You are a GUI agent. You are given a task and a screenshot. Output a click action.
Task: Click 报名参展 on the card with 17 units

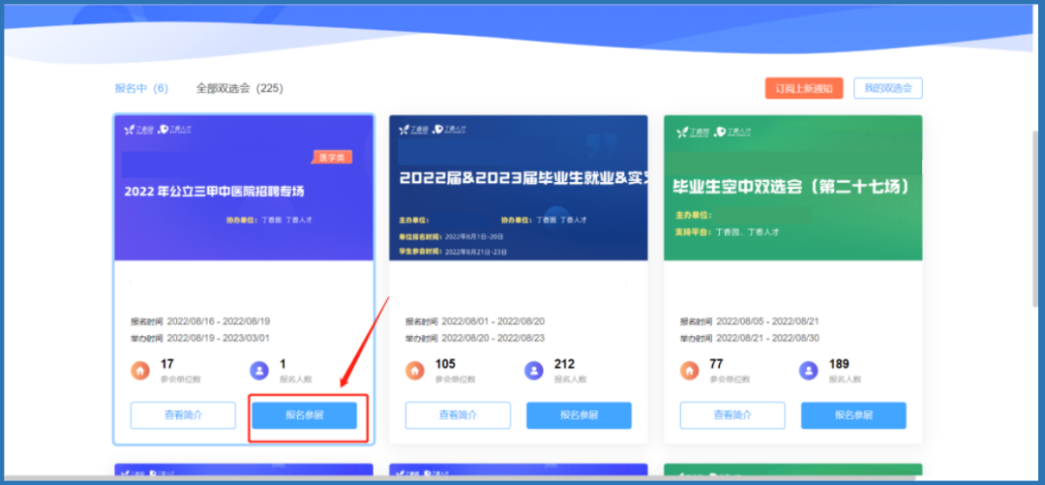(x=305, y=415)
